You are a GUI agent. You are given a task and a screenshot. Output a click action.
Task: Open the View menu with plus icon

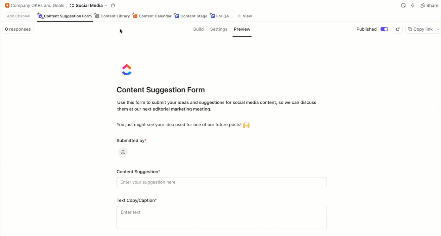click(x=244, y=16)
